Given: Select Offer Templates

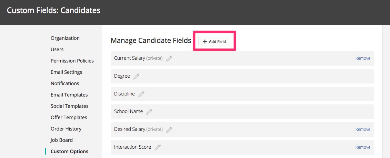Looking at the screenshot, I should [x=69, y=117].
